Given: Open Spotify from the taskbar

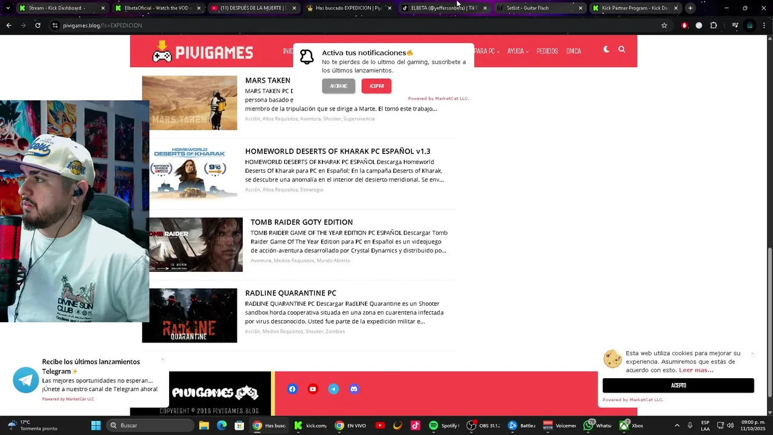Looking at the screenshot, I should pyautogui.click(x=444, y=425).
